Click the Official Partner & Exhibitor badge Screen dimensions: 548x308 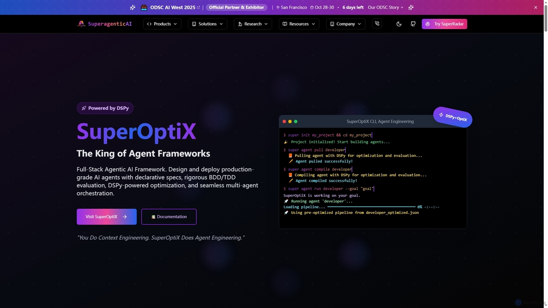point(236,7)
